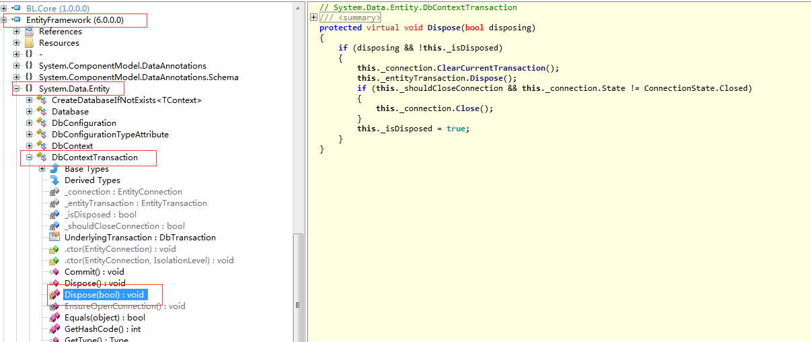Select the CreateDatabaseIfNotExists<TContext> class

pyautogui.click(x=126, y=100)
